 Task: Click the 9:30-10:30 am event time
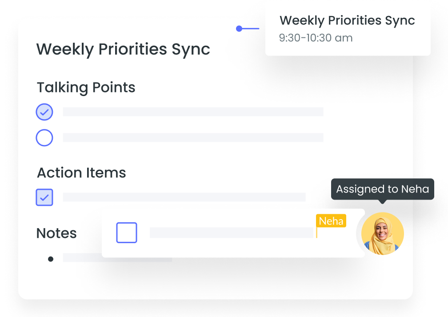point(316,38)
